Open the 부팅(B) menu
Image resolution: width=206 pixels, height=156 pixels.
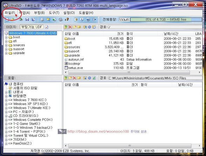click(39, 13)
